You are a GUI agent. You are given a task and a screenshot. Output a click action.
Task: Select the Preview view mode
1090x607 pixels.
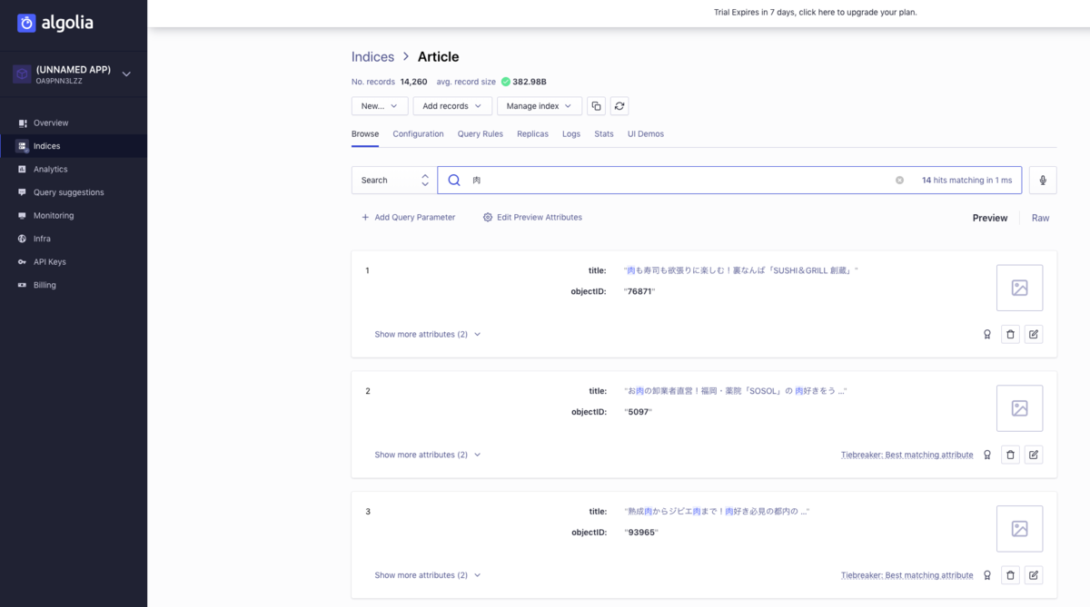tap(990, 218)
